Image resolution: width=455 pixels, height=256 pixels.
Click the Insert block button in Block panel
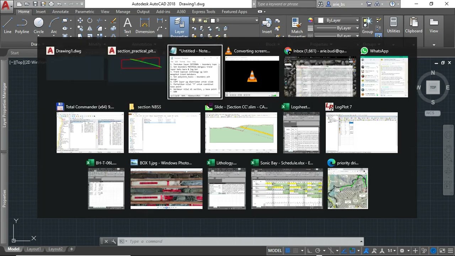267,26
